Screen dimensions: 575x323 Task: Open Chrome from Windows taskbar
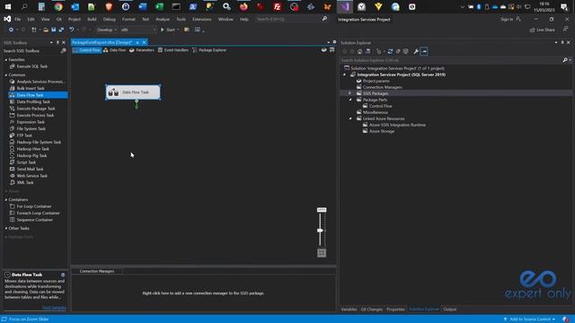57,6
